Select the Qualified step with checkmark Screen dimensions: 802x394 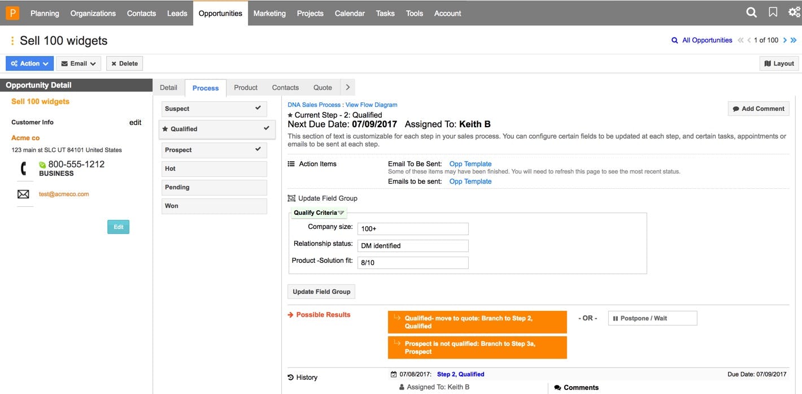pyautogui.click(x=217, y=129)
